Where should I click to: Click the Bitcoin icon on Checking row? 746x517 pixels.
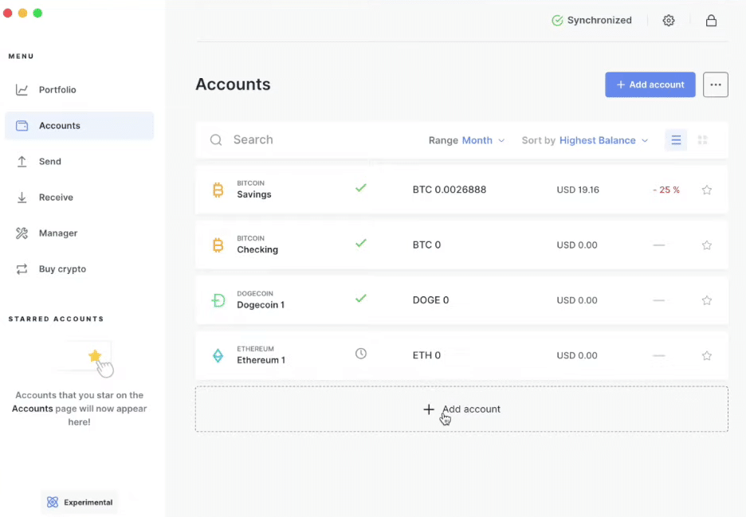tap(218, 245)
